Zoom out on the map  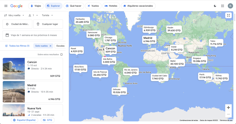click(x=228, y=115)
